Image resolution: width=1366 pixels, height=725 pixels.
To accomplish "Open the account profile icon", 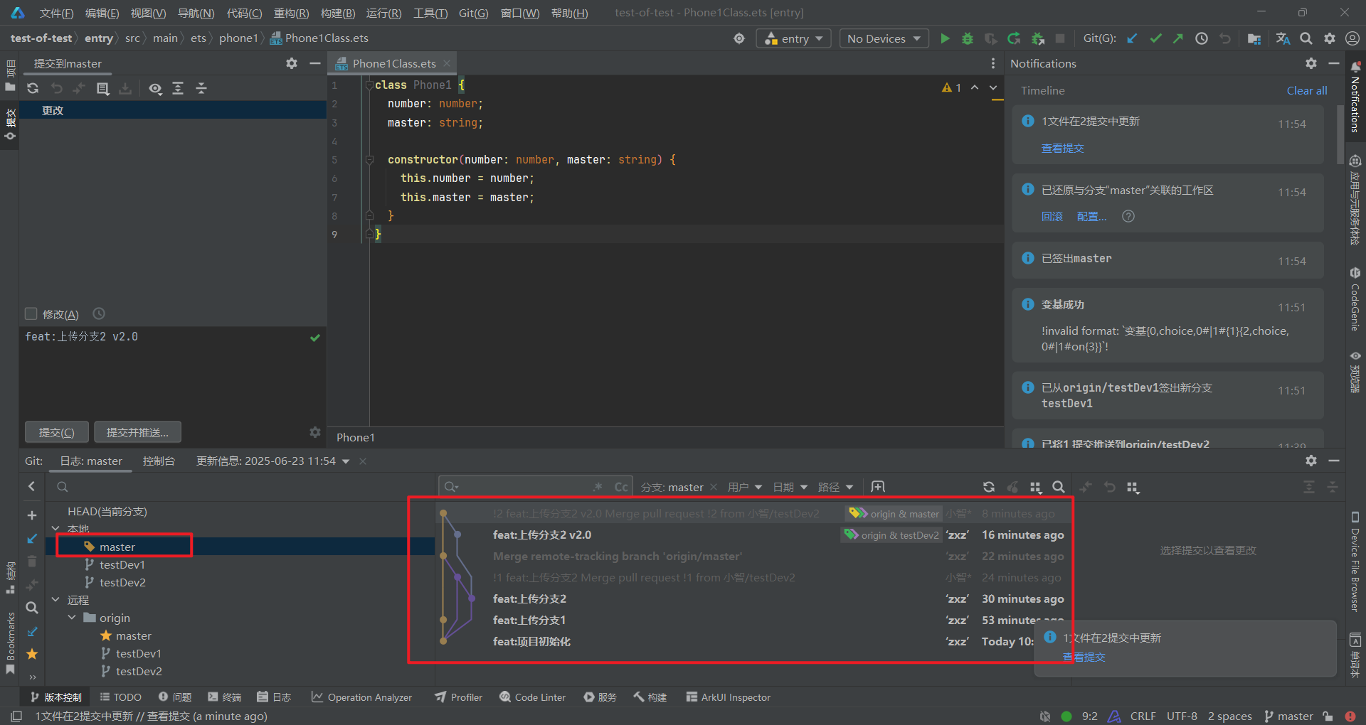I will coord(1352,38).
